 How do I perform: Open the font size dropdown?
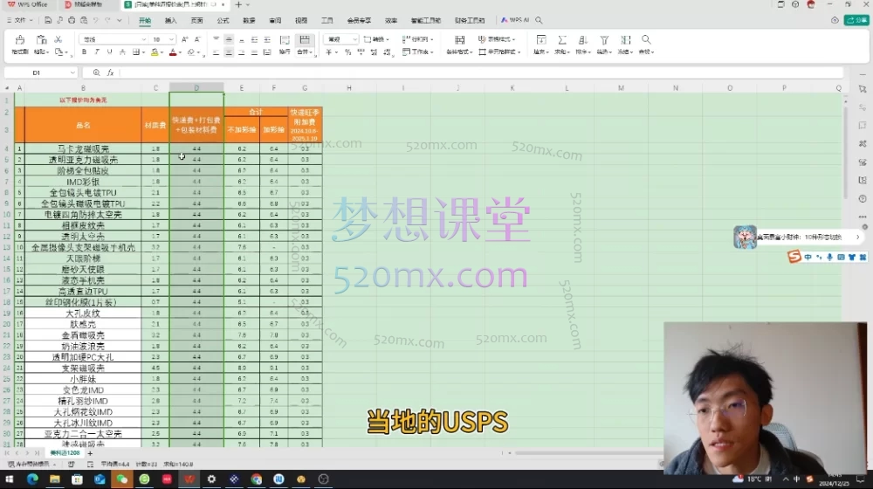pos(171,39)
